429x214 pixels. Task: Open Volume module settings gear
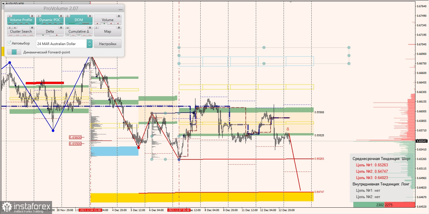click(x=119, y=16)
